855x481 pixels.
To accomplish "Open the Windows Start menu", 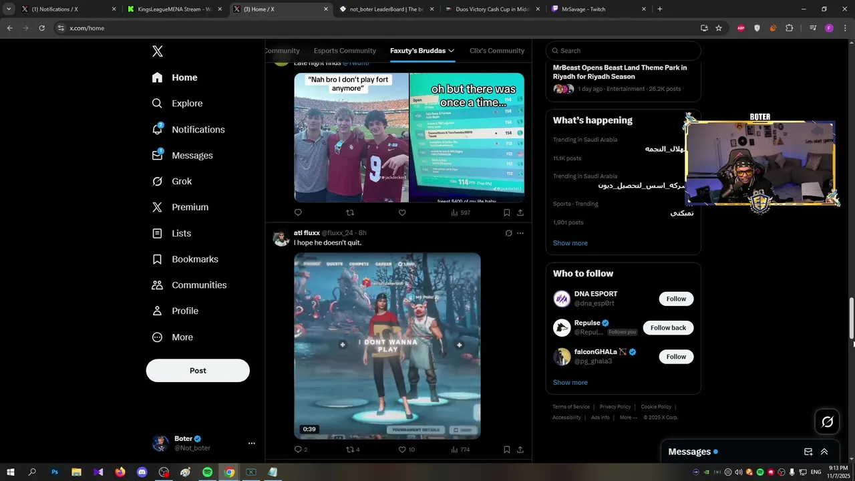I will (11, 472).
